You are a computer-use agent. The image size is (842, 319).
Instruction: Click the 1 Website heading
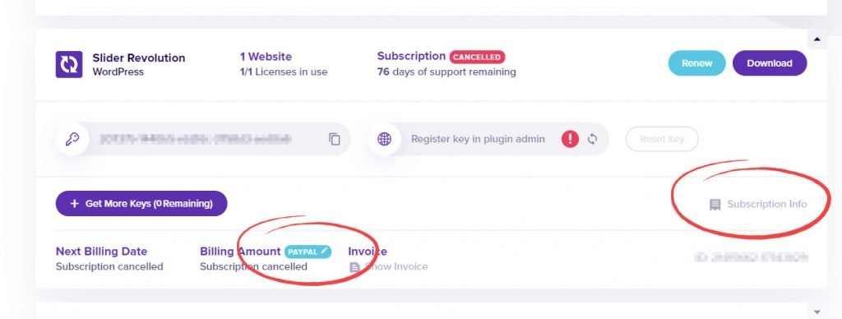pos(266,57)
